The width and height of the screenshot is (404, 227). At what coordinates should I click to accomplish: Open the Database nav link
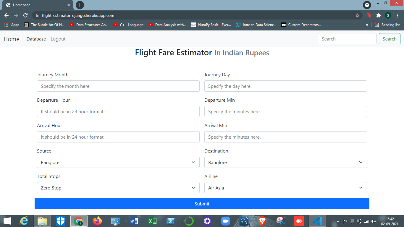[x=36, y=39]
